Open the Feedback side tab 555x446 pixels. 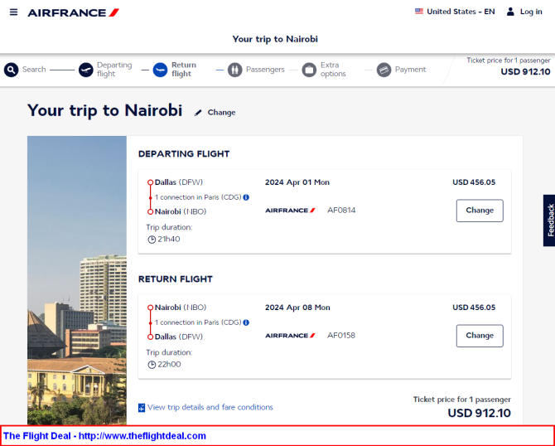point(548,221)
